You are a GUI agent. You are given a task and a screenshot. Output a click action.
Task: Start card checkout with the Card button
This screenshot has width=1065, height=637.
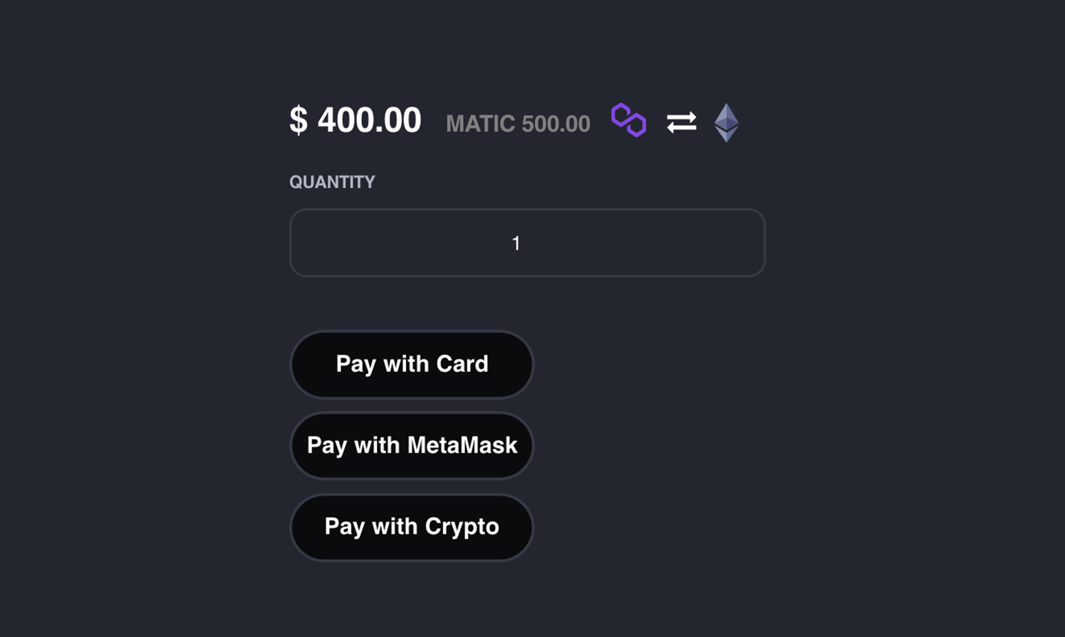411,364
